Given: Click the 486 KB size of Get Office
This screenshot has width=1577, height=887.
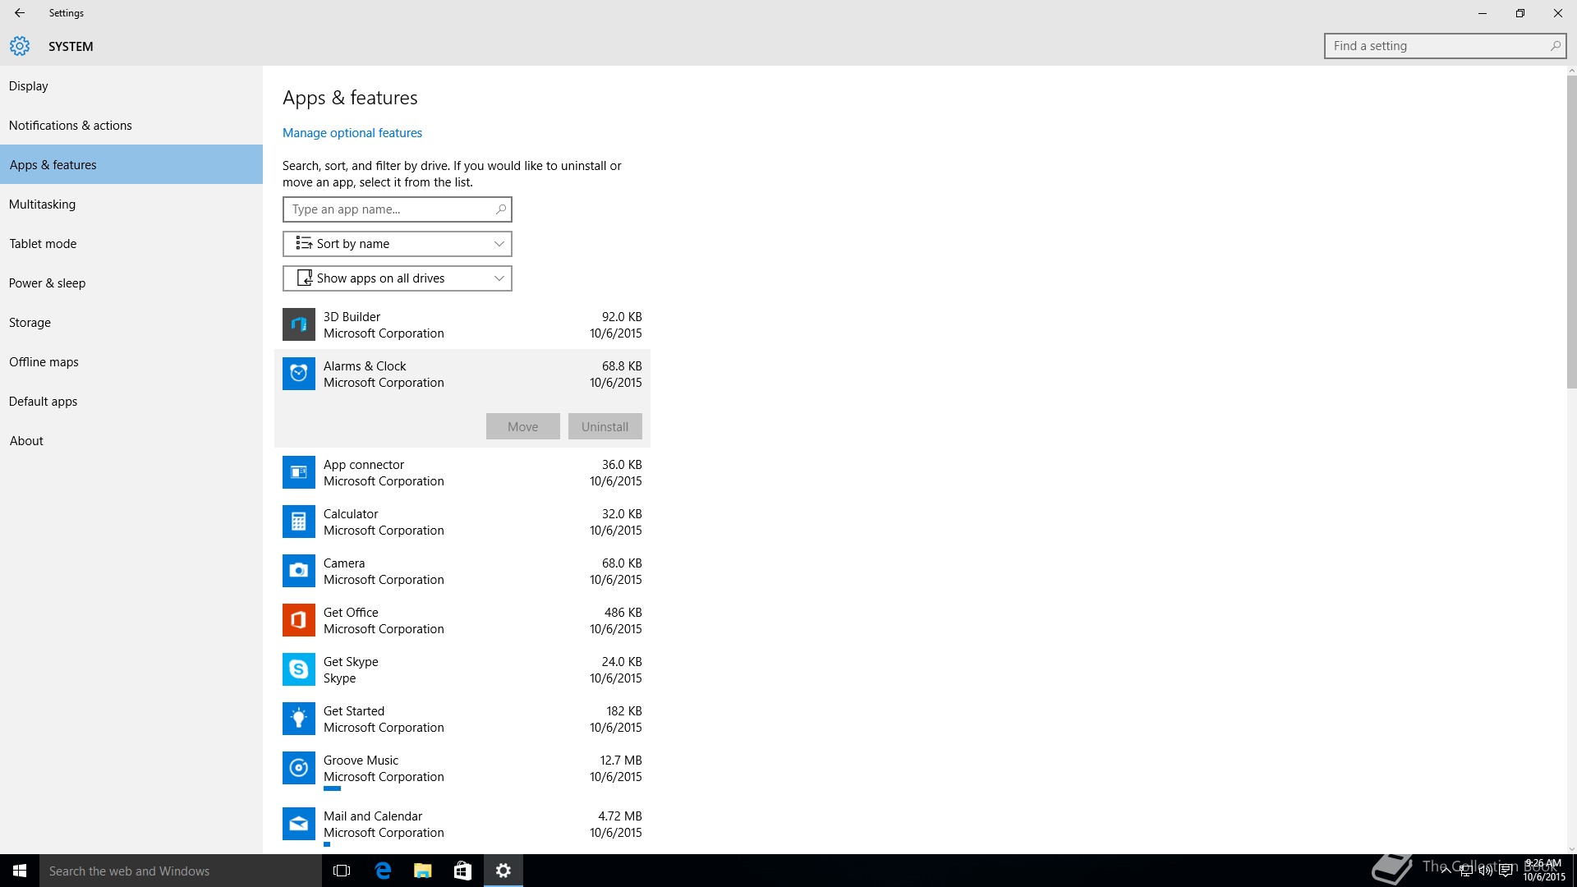Looking at the screenshot, I should 623,613.
